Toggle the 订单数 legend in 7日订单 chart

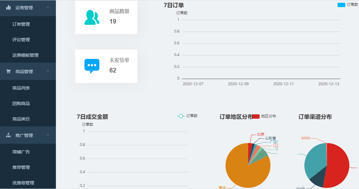pos(341,5)
